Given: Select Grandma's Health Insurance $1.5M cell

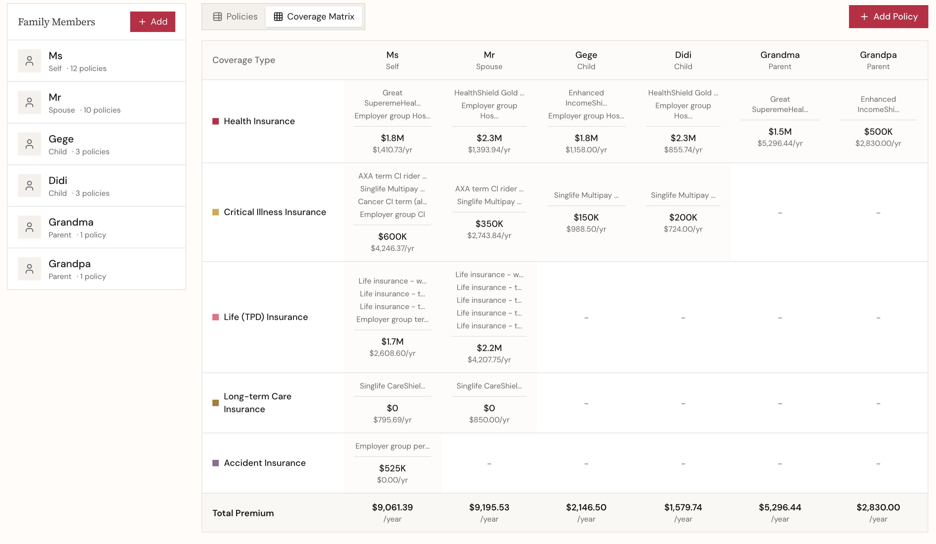Looking at the screenshot, I should point(780,122).
